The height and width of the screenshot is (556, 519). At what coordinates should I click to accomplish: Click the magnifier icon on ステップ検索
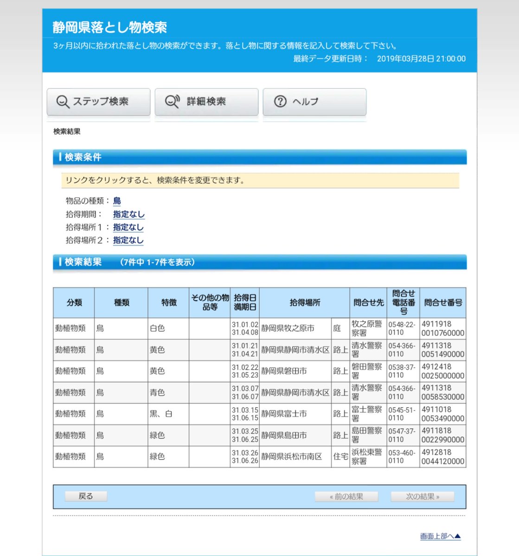pyautogui.click(x=63, y=101)
